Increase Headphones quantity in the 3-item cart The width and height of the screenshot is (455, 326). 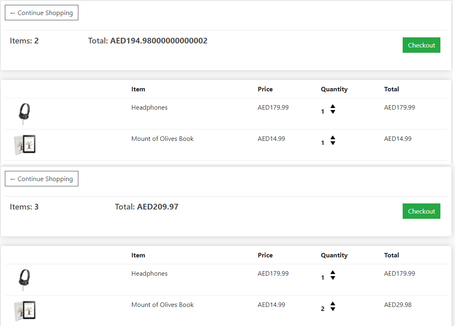(333, 273)
